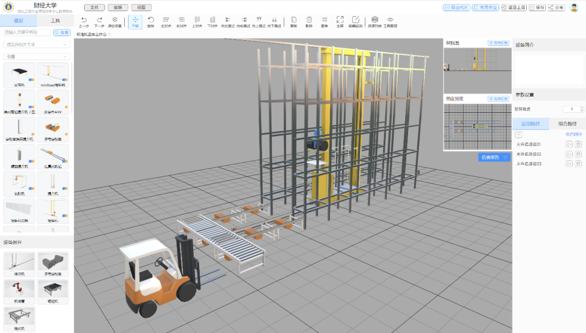This screenshot has width=586, height=333.
Task: Enter fullscreen with the 全屏 icon
Action: coord(340,20)
